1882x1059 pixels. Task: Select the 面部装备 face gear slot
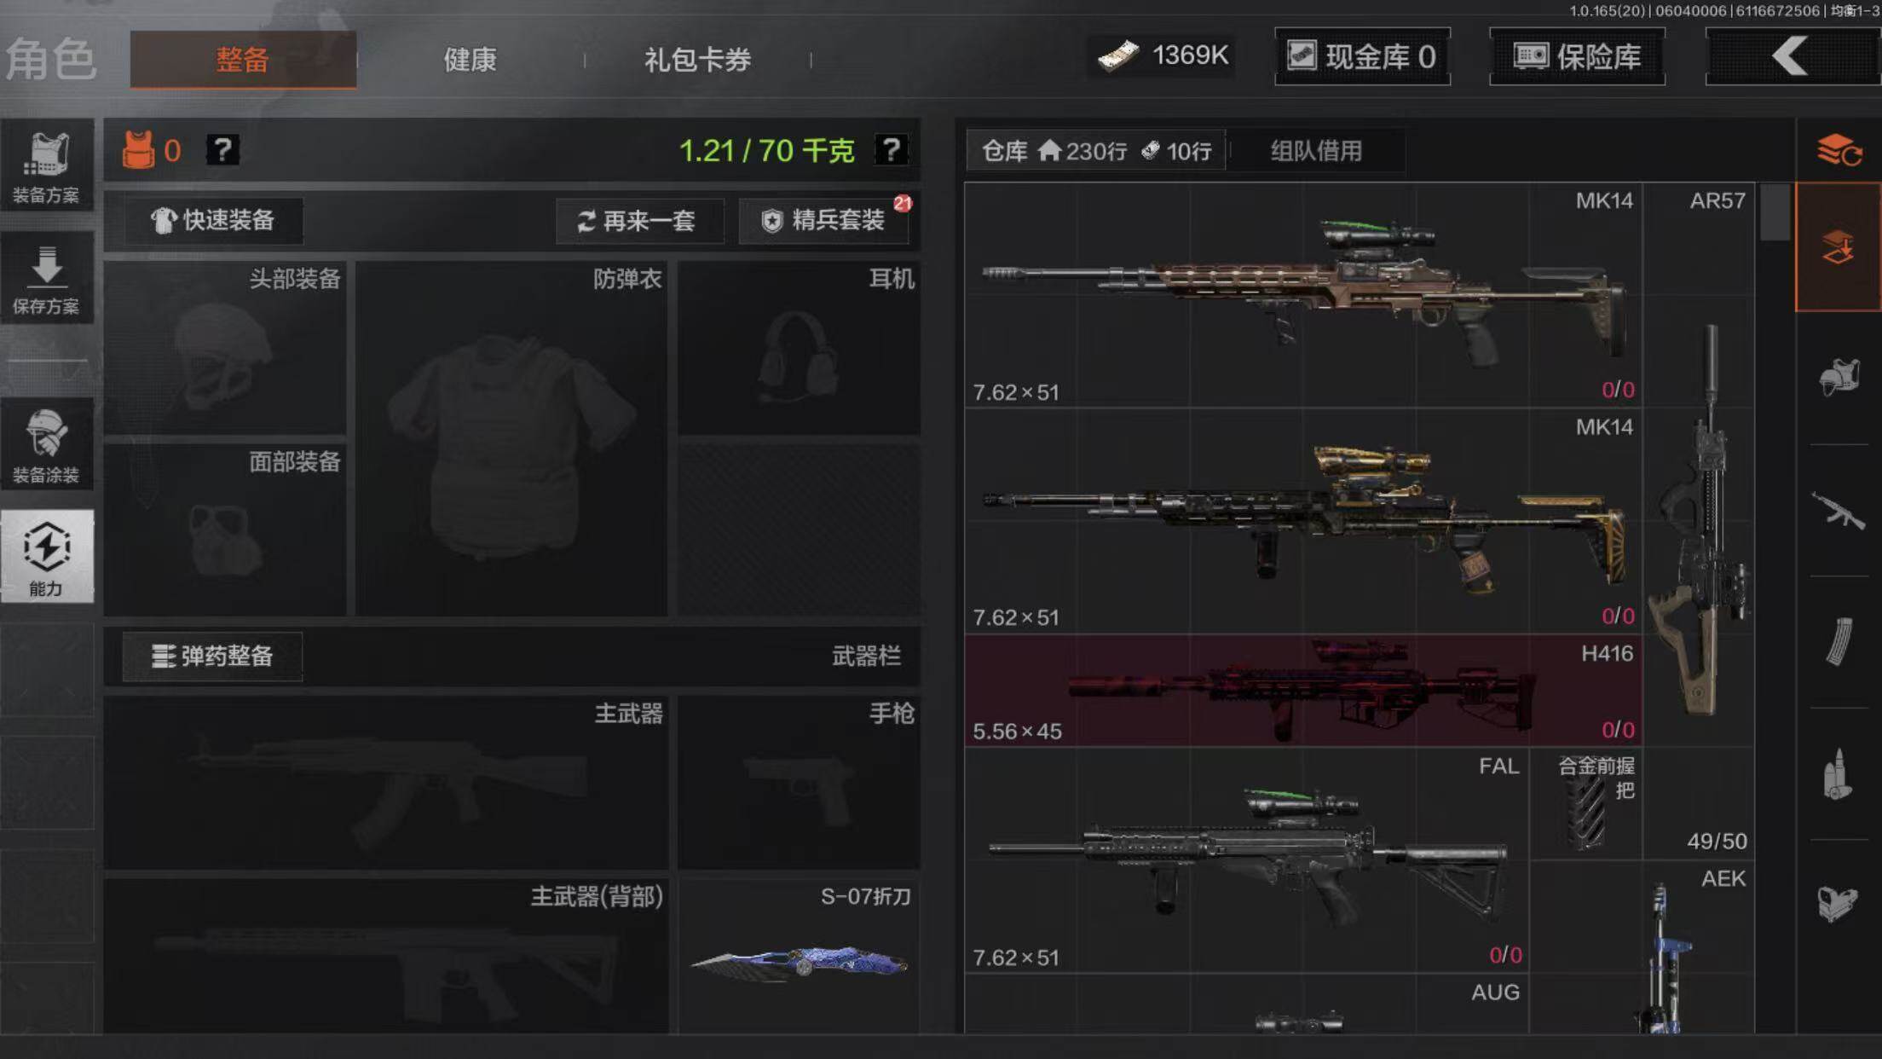(225, 530)
